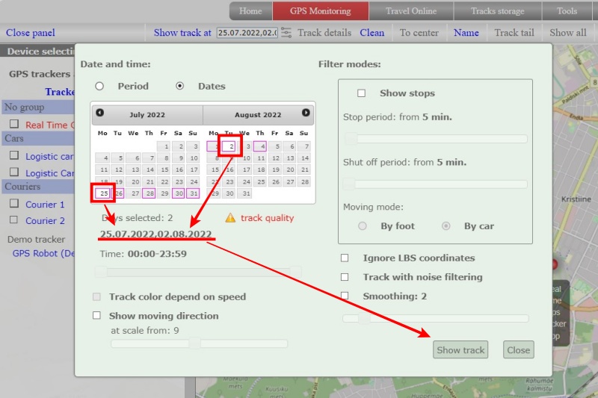Viewport: 598px width, 398px height.
Task: Click the Close button in dialog
Action: 518,349
